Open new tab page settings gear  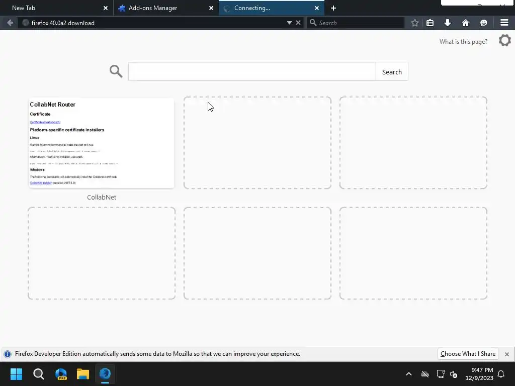coord(505,41)
